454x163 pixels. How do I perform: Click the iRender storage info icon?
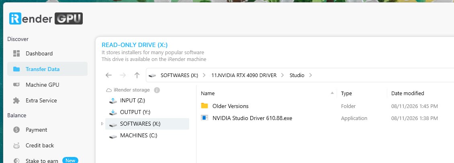tap(157, 90)
